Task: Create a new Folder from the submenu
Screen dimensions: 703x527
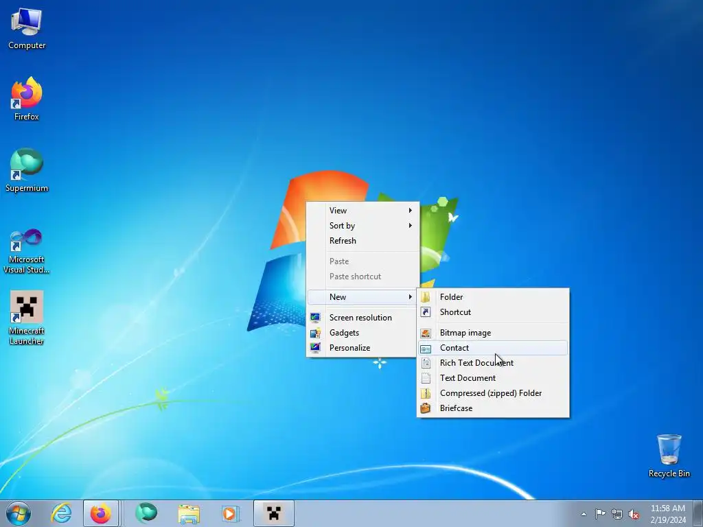Action: [493, 296]
